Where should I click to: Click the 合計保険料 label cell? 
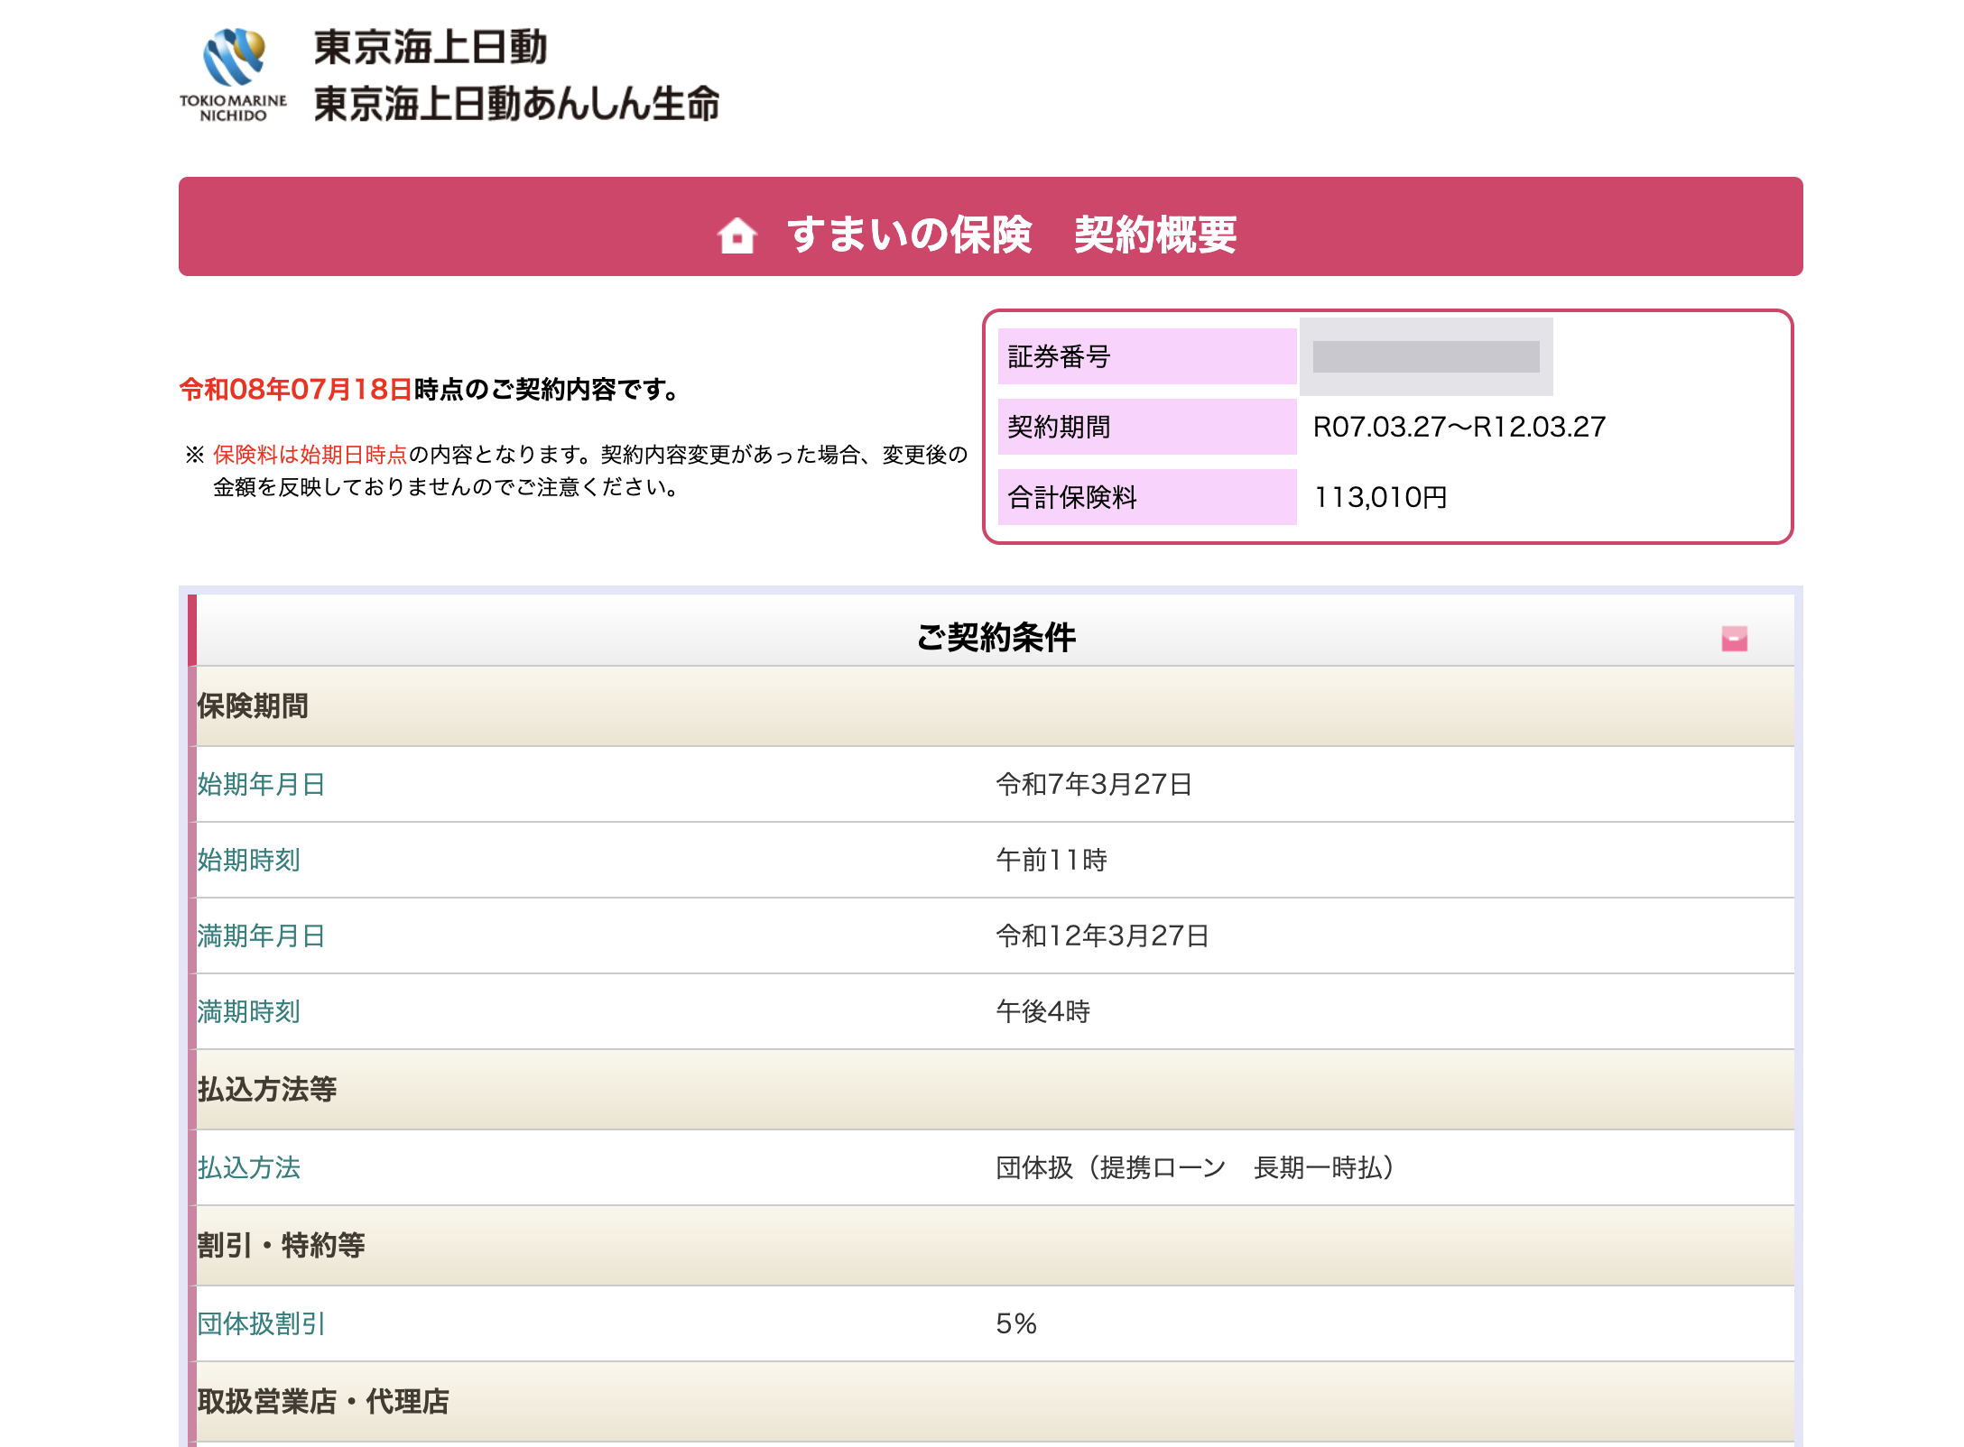pos(1147,497)
